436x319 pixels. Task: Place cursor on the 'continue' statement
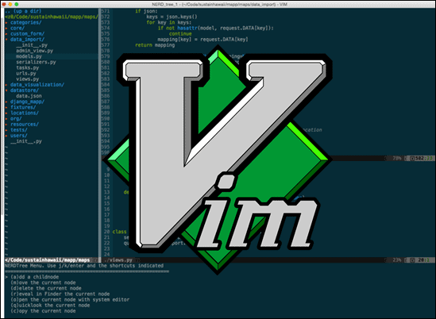pyautogui.click(x=180, y=33)
